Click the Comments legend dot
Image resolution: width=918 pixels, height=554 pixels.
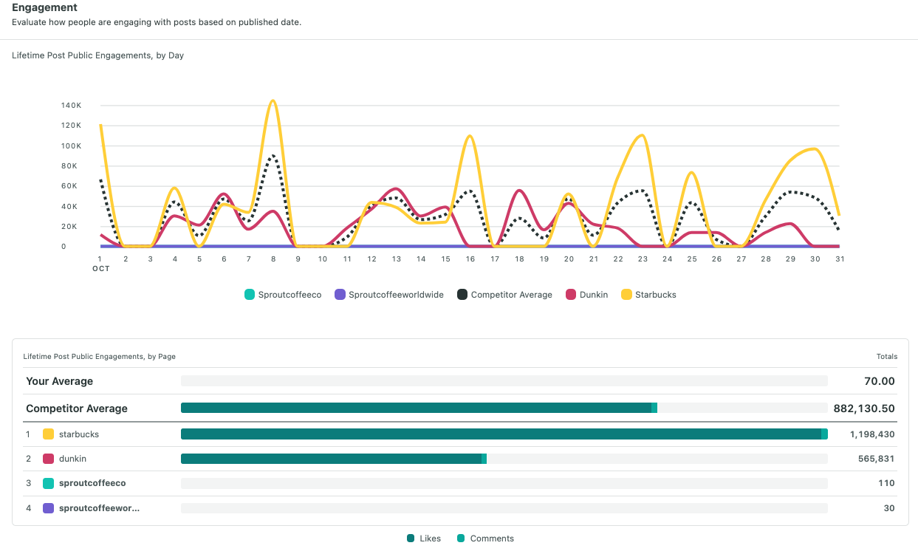click(462, 538)
